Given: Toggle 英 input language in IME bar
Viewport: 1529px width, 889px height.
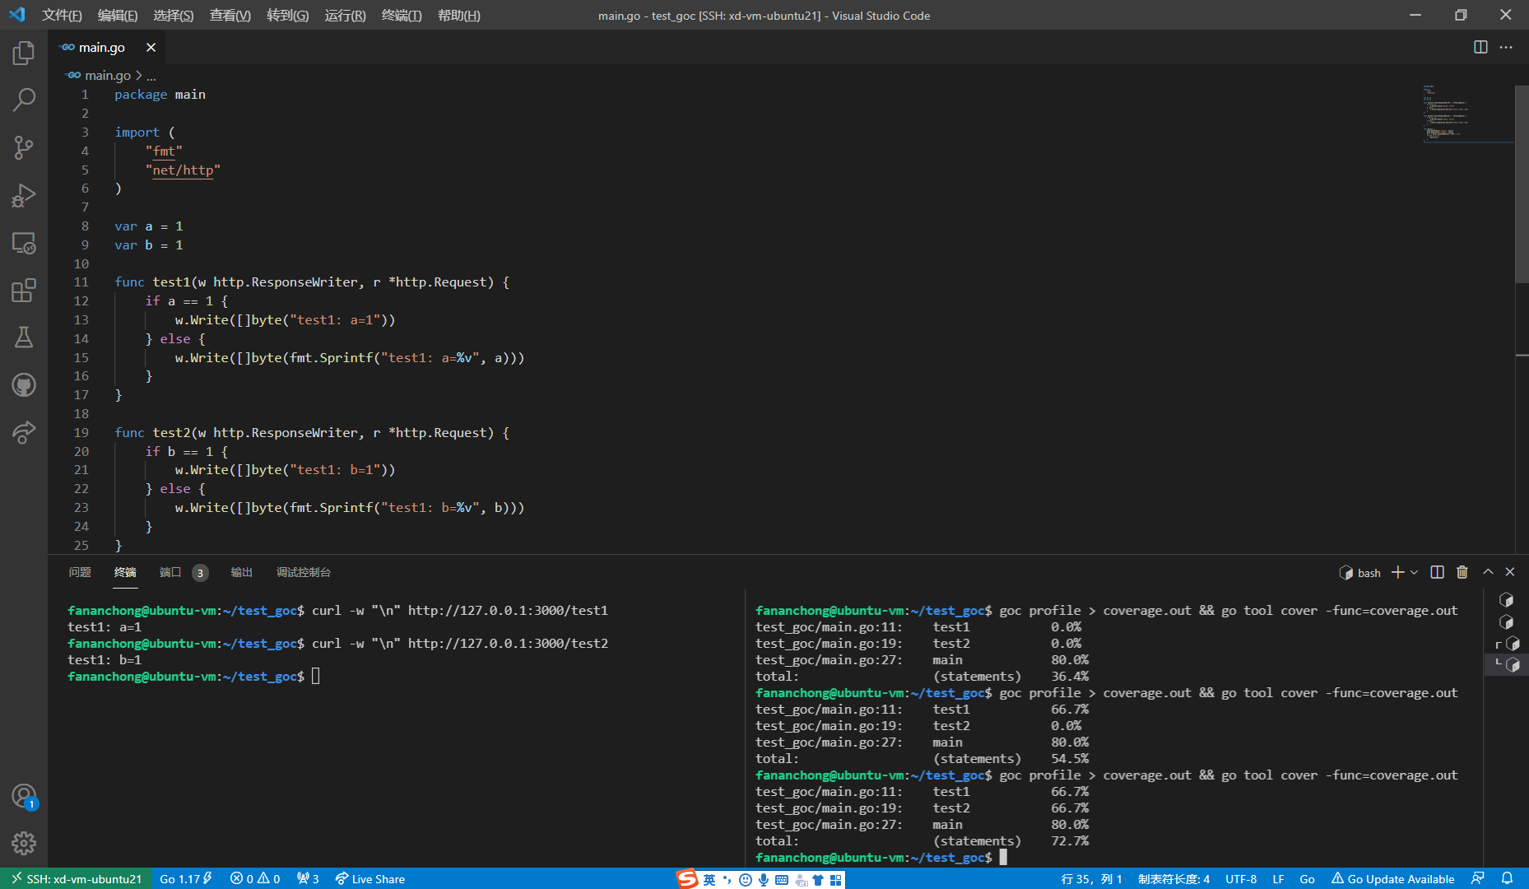Looking at the screenshot, I should pyautogui.click(x=709, y=880).
